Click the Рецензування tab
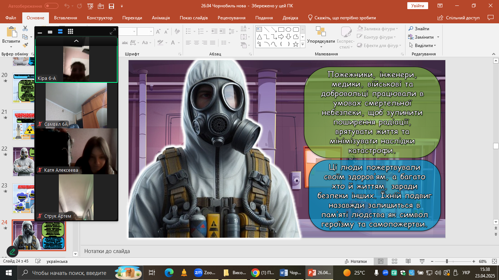This screenshot has width=499, height=280. point(232,18)
